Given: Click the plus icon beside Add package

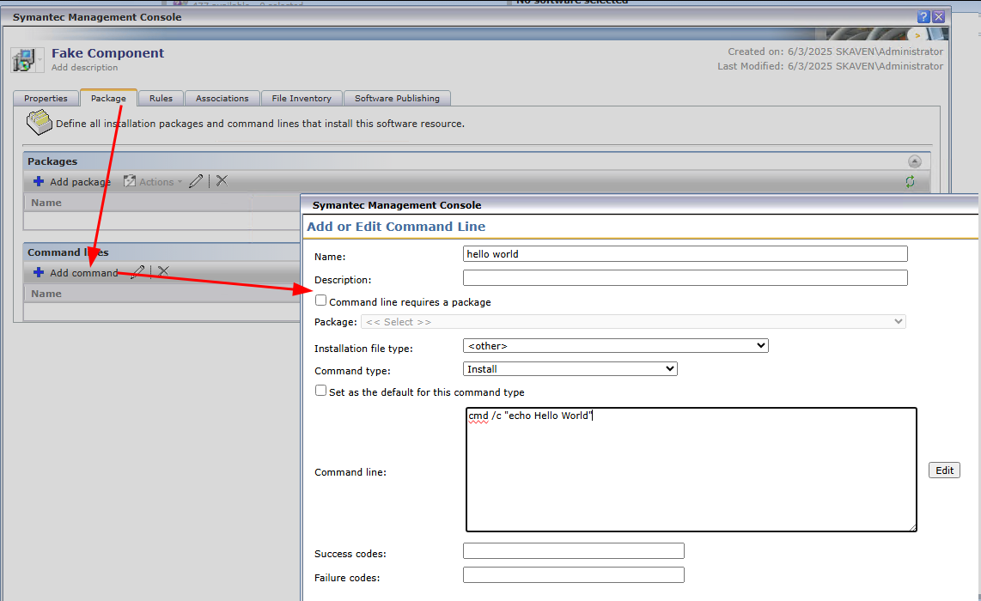Looking at the screenshot, I should [x=38, y=181].
